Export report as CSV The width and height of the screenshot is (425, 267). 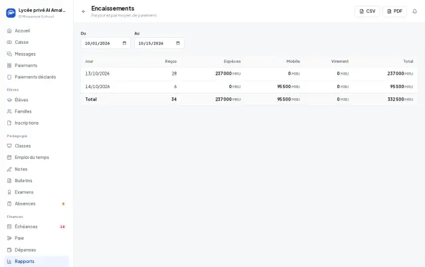(x=367, y=11)
